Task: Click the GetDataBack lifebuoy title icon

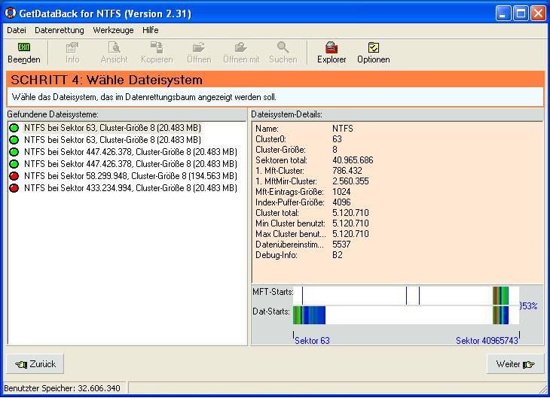Action: (11, 14)
